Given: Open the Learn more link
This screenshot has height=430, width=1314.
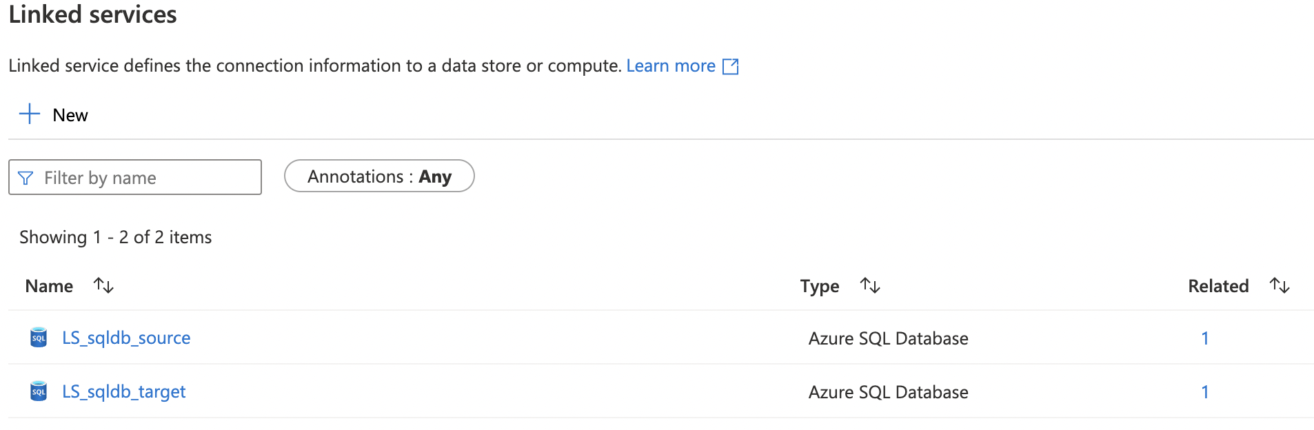Looking at the screenshot, I should tap(670, 65).
